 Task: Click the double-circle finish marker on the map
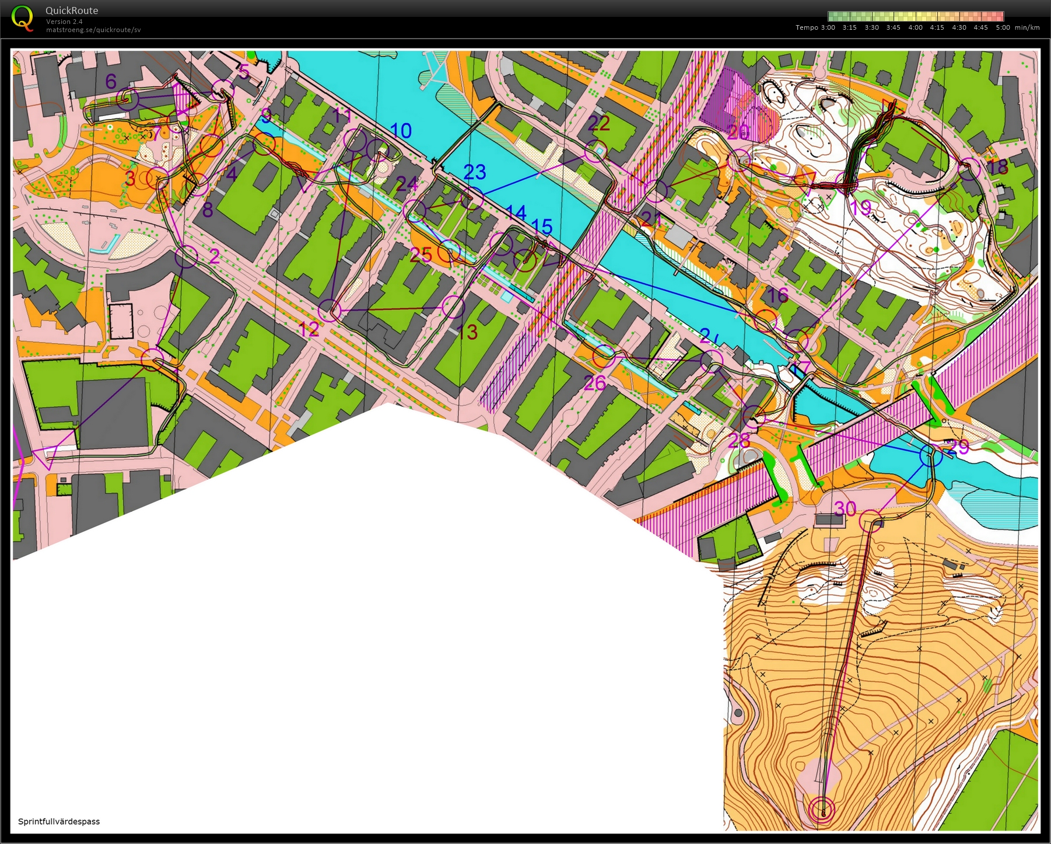(821, 810)
